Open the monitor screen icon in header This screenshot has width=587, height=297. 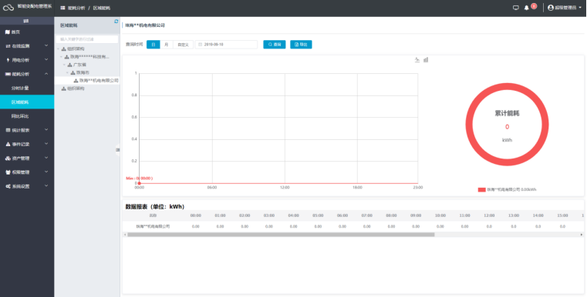(x=516, y=8)
